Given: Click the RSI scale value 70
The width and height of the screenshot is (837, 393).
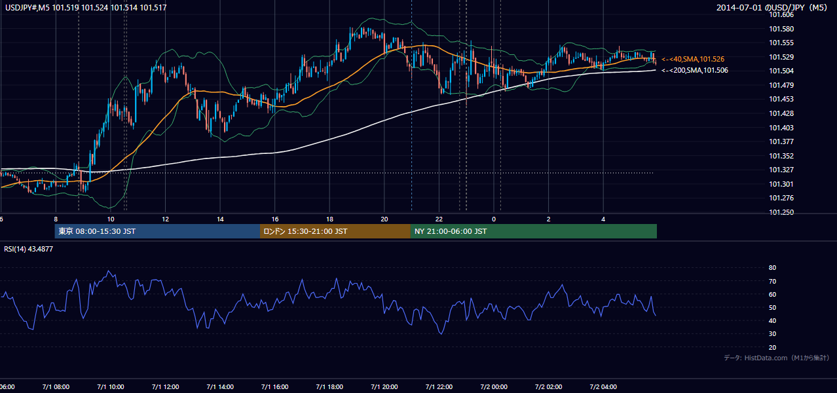Looking at the screenshot, I should coord(772,281).
